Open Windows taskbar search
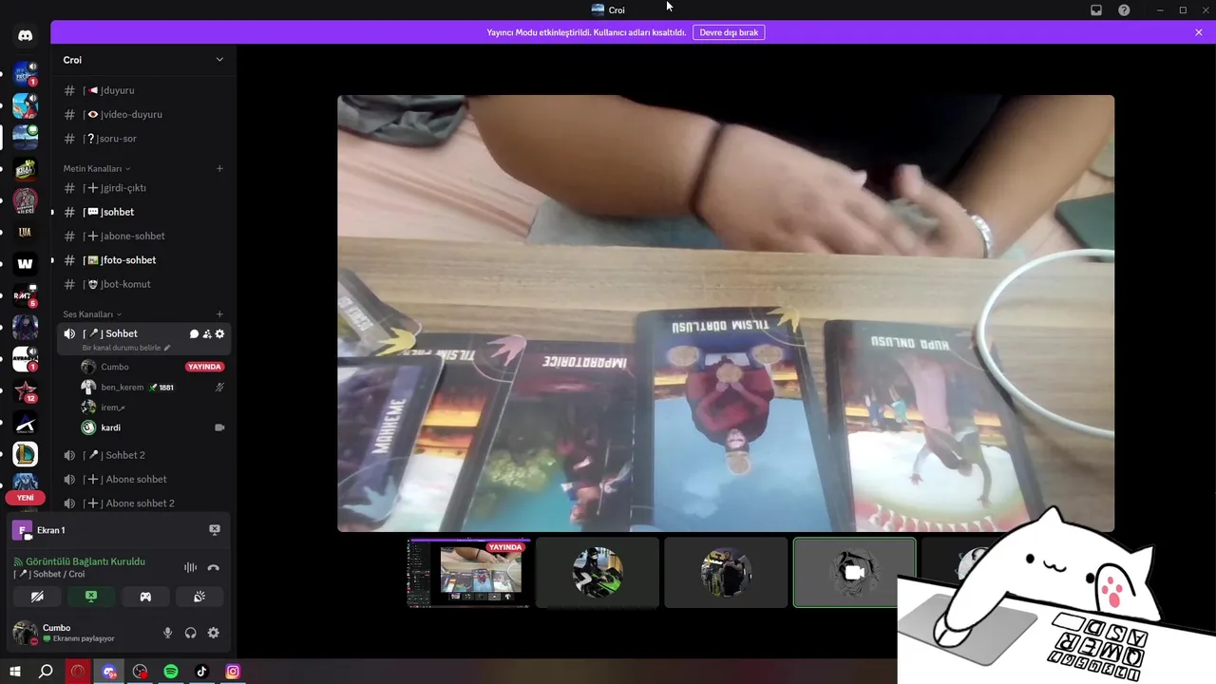This screenshot has width=1216, height=684. pos(46,672)
